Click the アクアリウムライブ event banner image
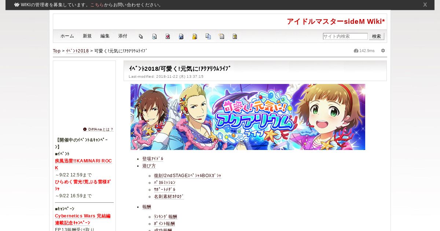The height and width of the screenshot is (231, 440). pyautogui.click(x=248, y=117)
